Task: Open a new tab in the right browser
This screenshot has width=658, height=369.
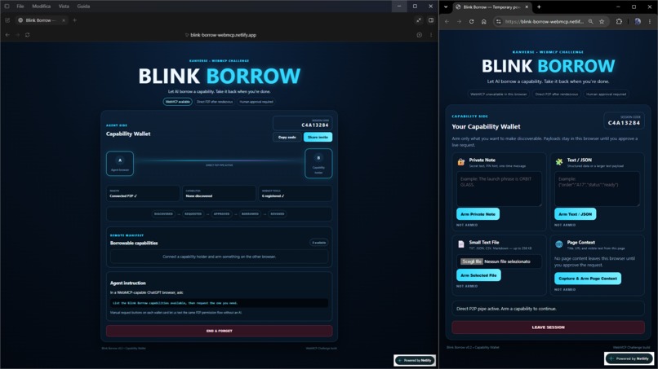Action: click(539, 7)
